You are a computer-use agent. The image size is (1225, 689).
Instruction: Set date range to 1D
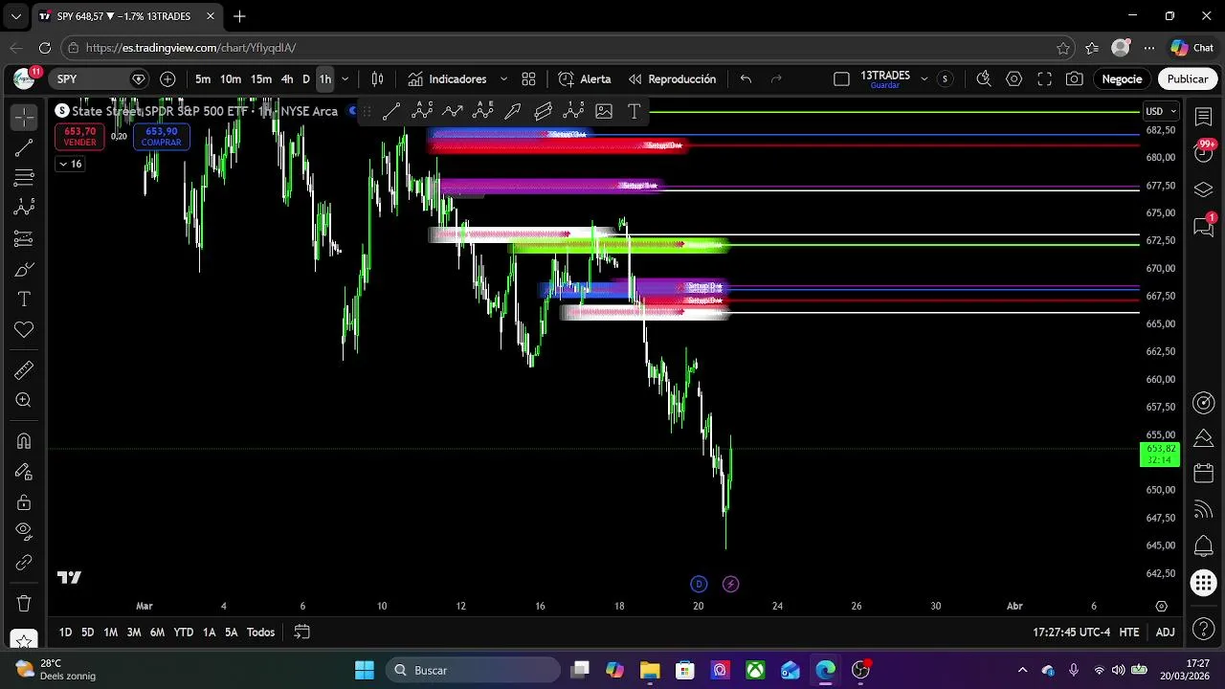65,633
